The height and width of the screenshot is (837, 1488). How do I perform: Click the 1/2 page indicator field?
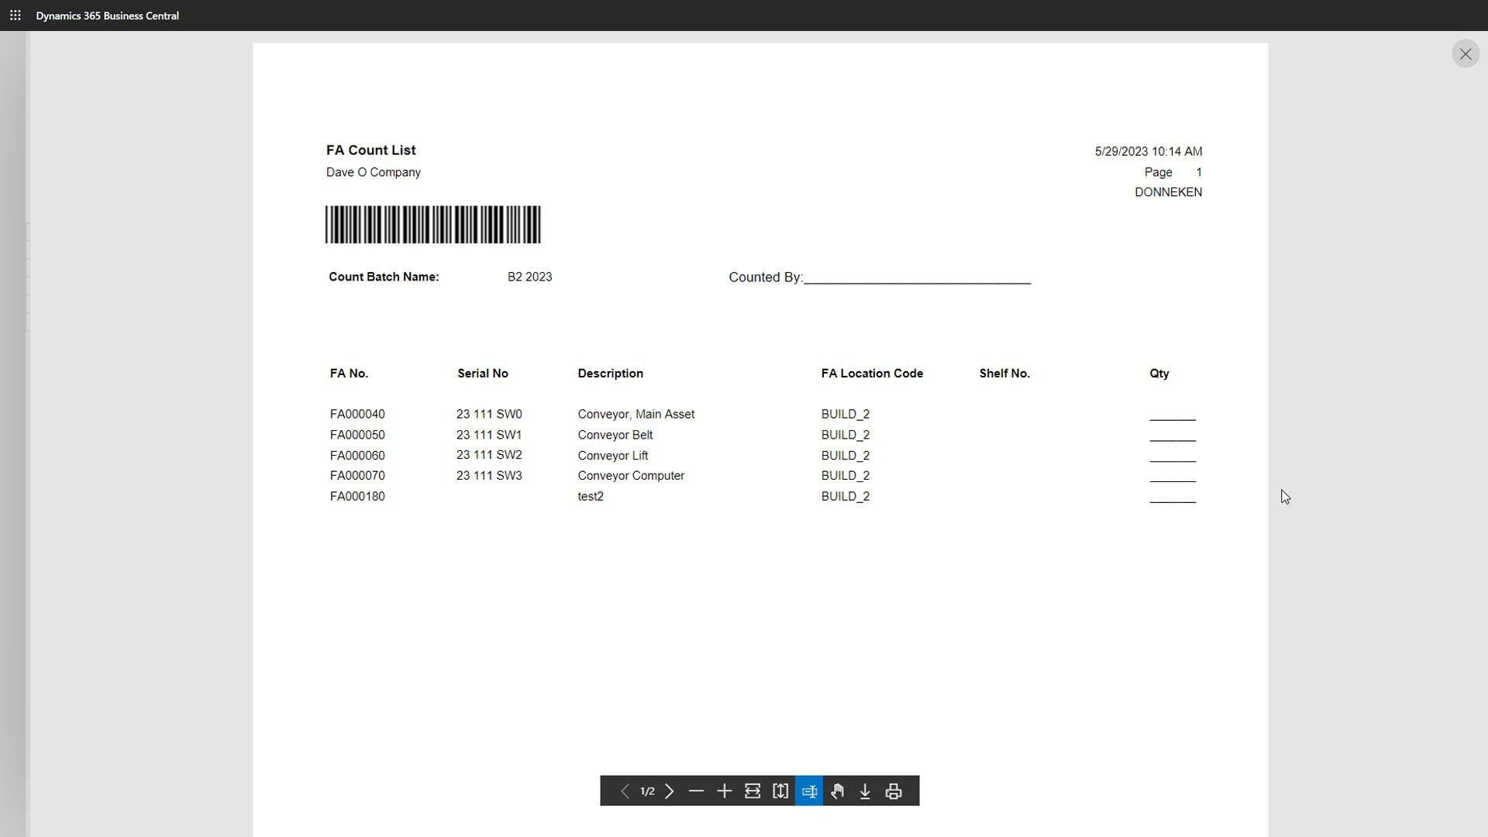tap(647, 791)
